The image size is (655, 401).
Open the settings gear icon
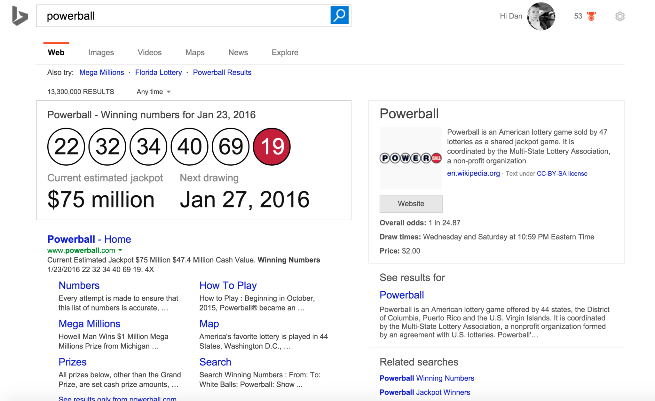[x=620, y=16]
